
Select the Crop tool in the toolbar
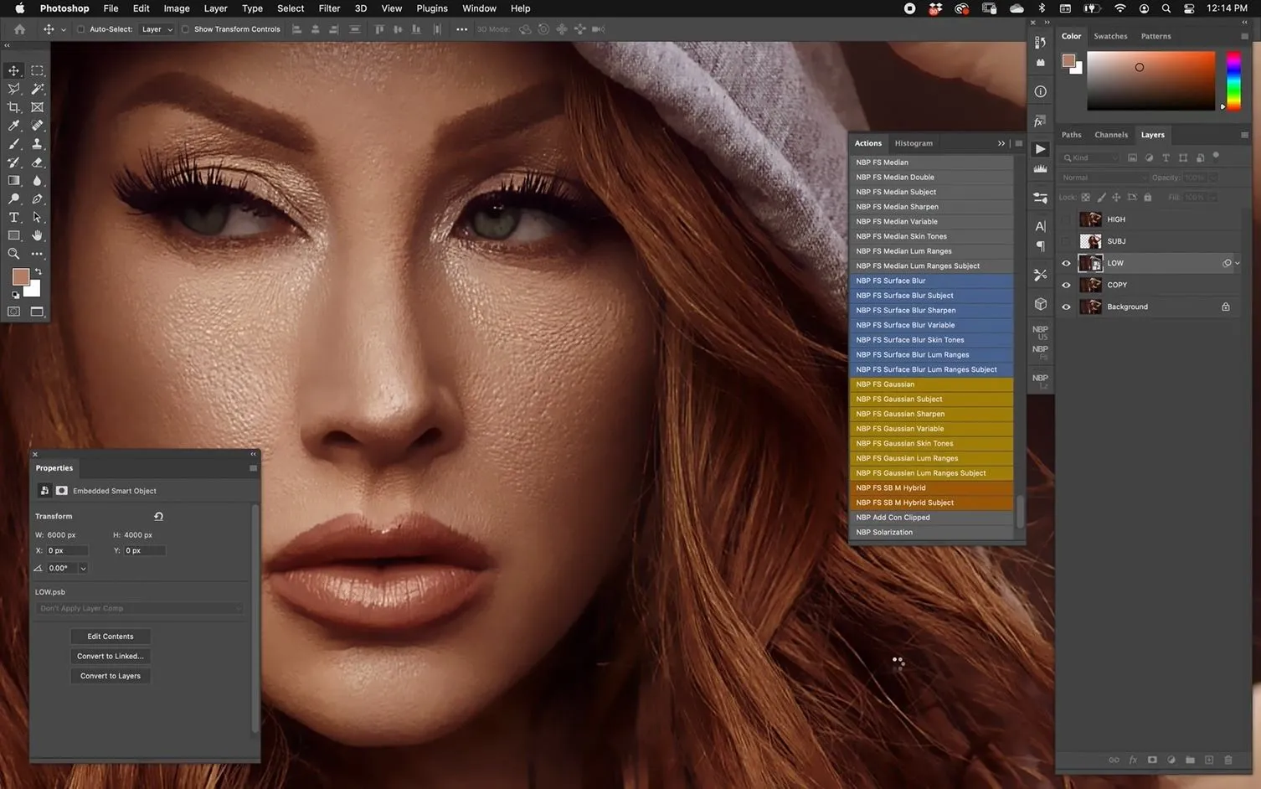(14, 107)
